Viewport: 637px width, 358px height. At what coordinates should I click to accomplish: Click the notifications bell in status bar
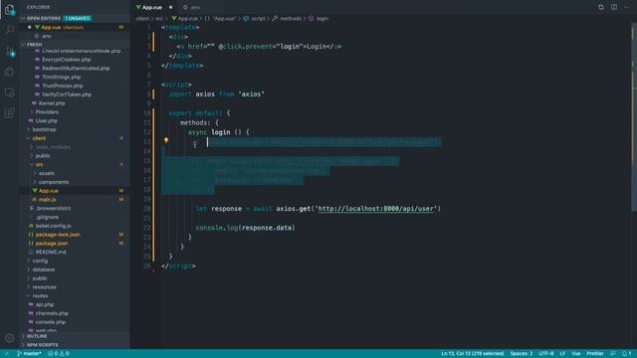pos(626,354)
